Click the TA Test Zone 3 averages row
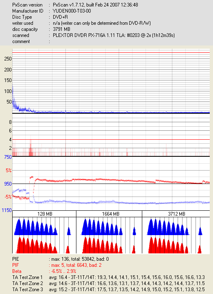This screenshot has width=213, height=294. point(108,290)
